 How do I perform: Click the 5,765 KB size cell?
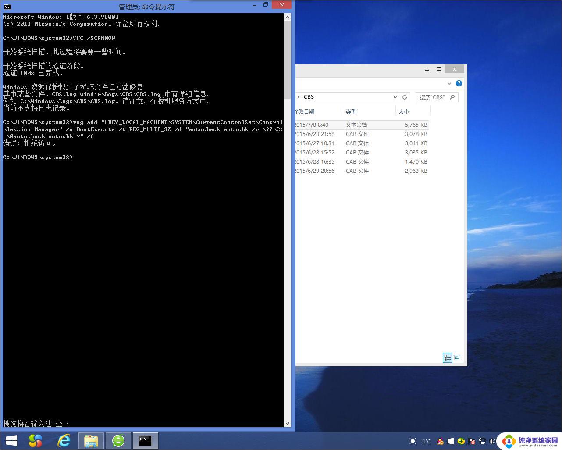pos(416,125)
